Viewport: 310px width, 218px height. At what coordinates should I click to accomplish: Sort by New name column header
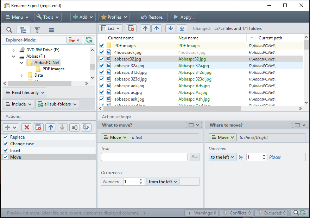tap(211, 38)
